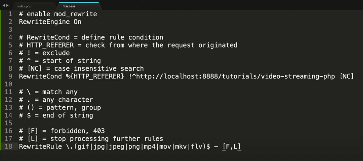Click the 'case insensitive search' comment
Screen dimensions: 363x161
tap(99, 68)
